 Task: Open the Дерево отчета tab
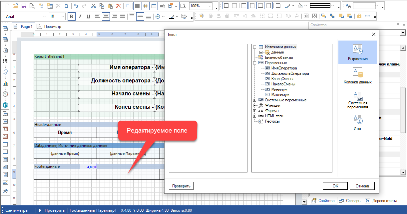[x=381, y=201]
